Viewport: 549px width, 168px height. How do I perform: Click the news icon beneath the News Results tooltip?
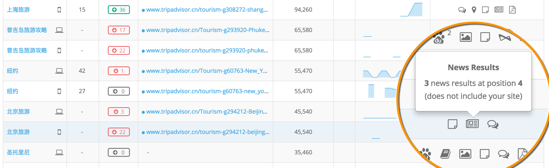pyautogui.click(x=472, y=124)
